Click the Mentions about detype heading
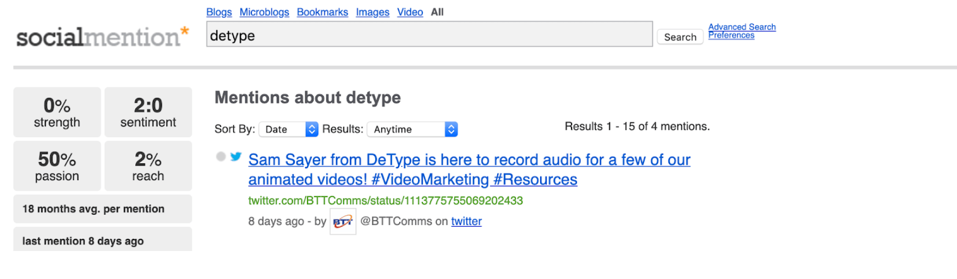Screen dimensions: 957x279 (x=307, y=97)
